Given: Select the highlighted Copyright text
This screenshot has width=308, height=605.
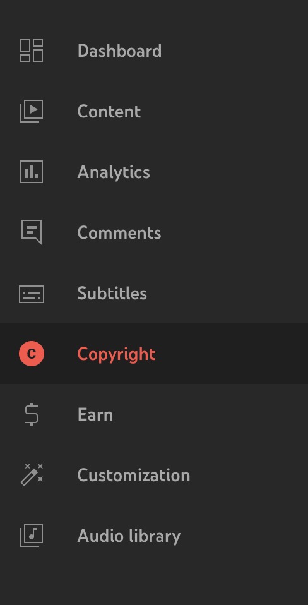Looking at the screenshot, I should [x=116, y=354].
